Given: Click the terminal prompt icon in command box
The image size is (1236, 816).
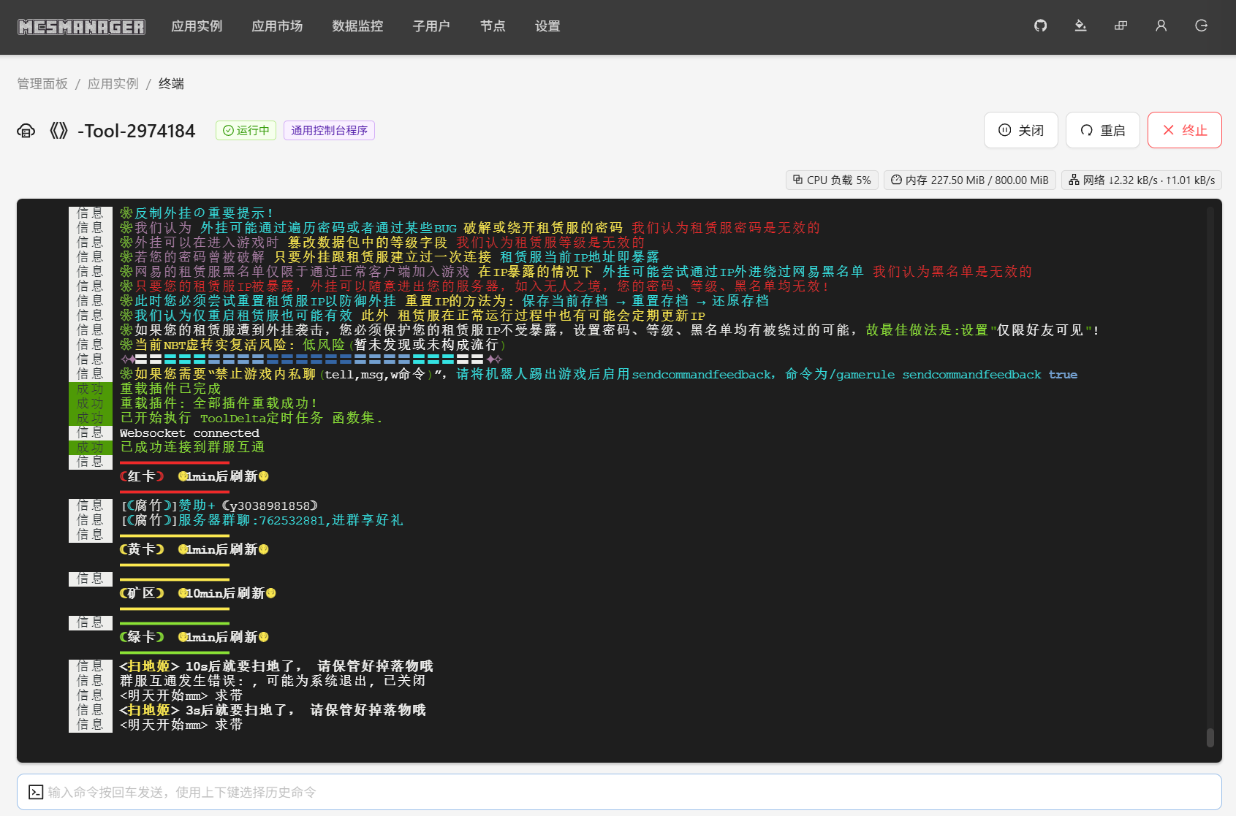Looking at the screenshot, I should (x=36, y=792).
